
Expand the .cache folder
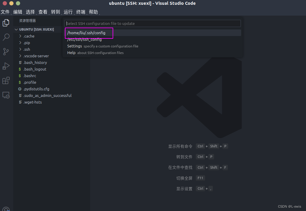[20, 36]
